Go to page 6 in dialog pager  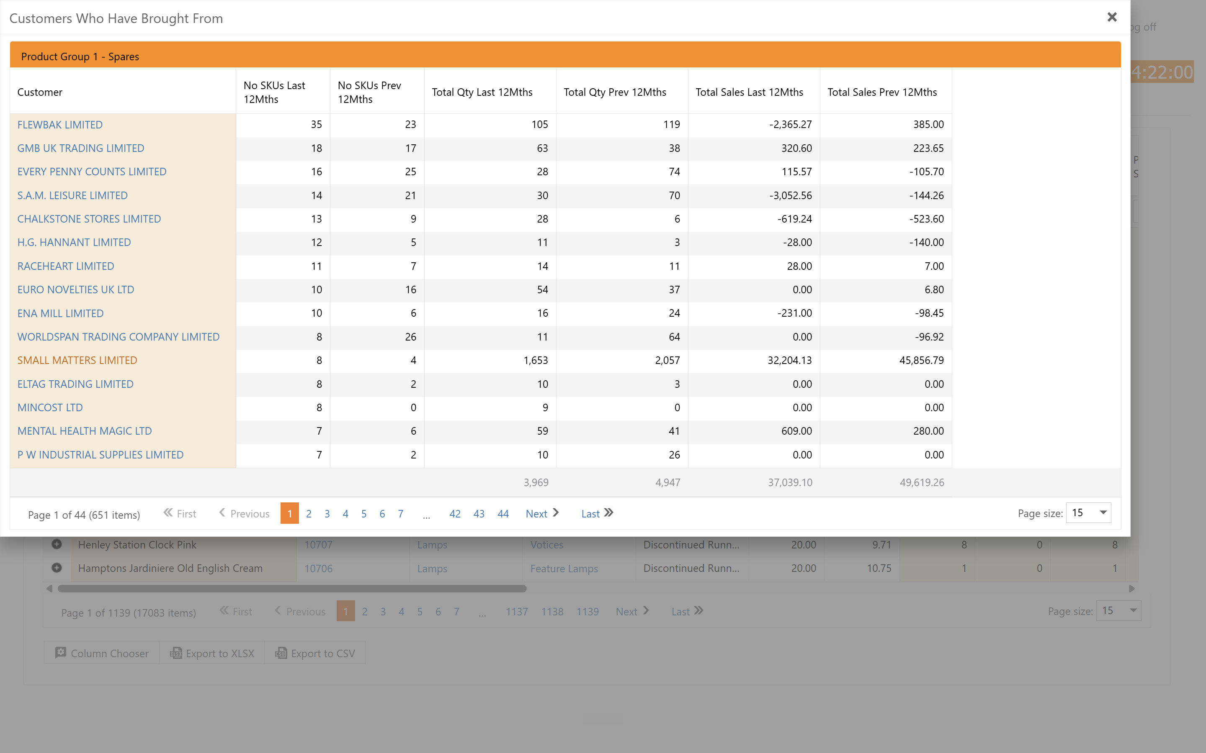[382, 513]
